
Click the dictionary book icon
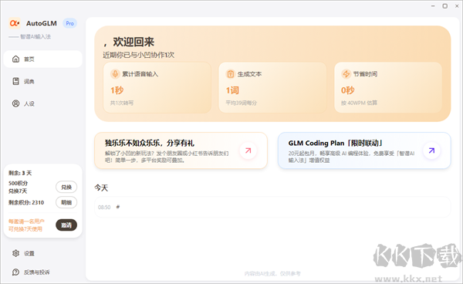15,81
